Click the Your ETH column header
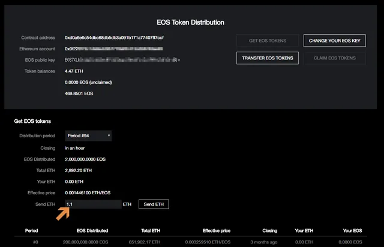384x247 pixels. pos(304,231)
